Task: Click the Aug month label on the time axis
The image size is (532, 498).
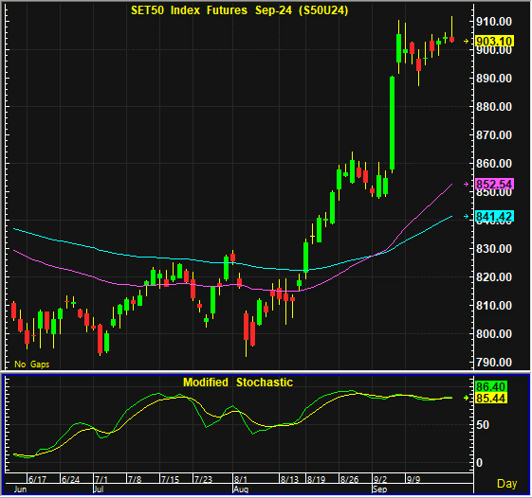Action: 241,489
